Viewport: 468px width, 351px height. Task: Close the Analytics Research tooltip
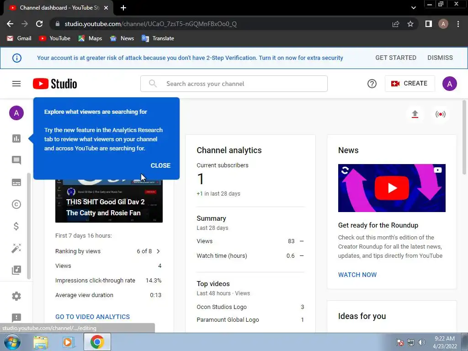coord(160,165)
